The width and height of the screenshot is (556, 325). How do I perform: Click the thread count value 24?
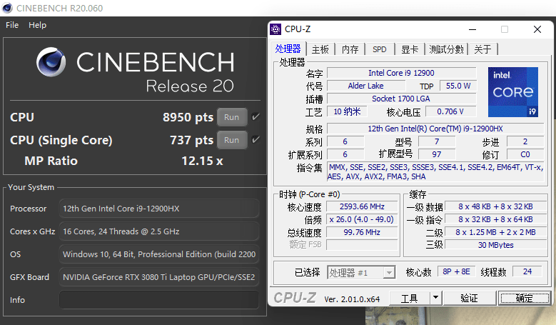coord(527,271)
